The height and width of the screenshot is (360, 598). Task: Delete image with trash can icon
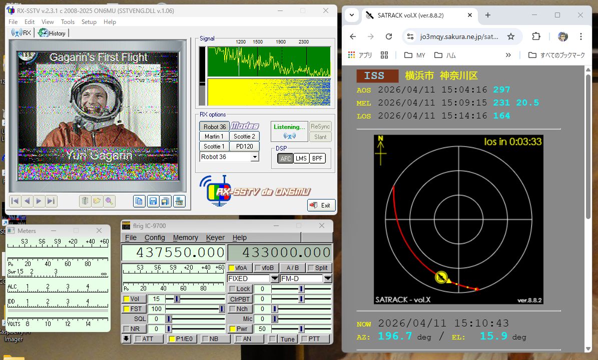point(85,201)
